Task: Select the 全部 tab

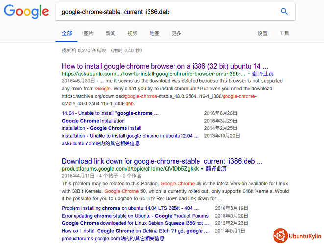Action: click(x=67, y=33)
